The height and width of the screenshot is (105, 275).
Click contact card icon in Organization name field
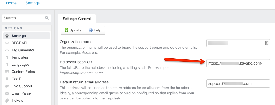tap(266, 43)
